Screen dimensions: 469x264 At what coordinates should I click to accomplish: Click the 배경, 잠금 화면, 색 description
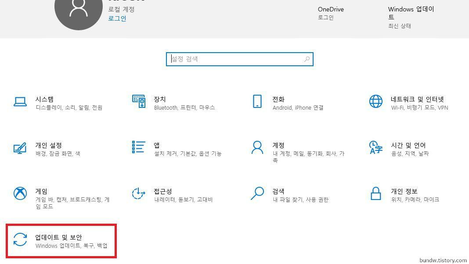[58, 153]
